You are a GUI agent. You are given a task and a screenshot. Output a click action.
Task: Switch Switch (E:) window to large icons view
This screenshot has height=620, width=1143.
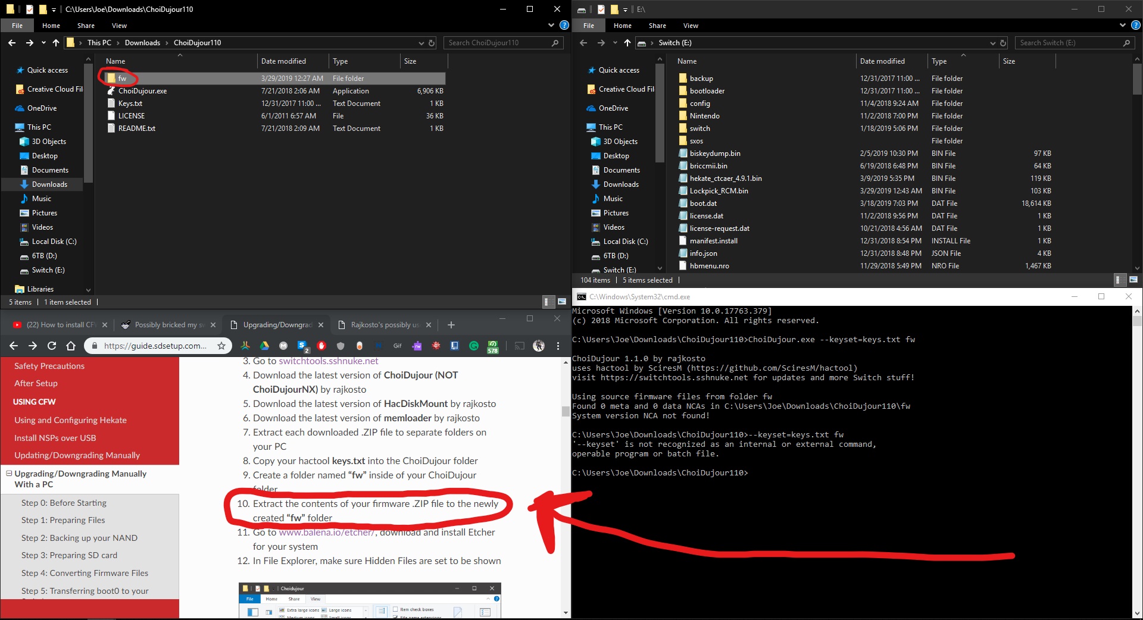(1133, 280)
